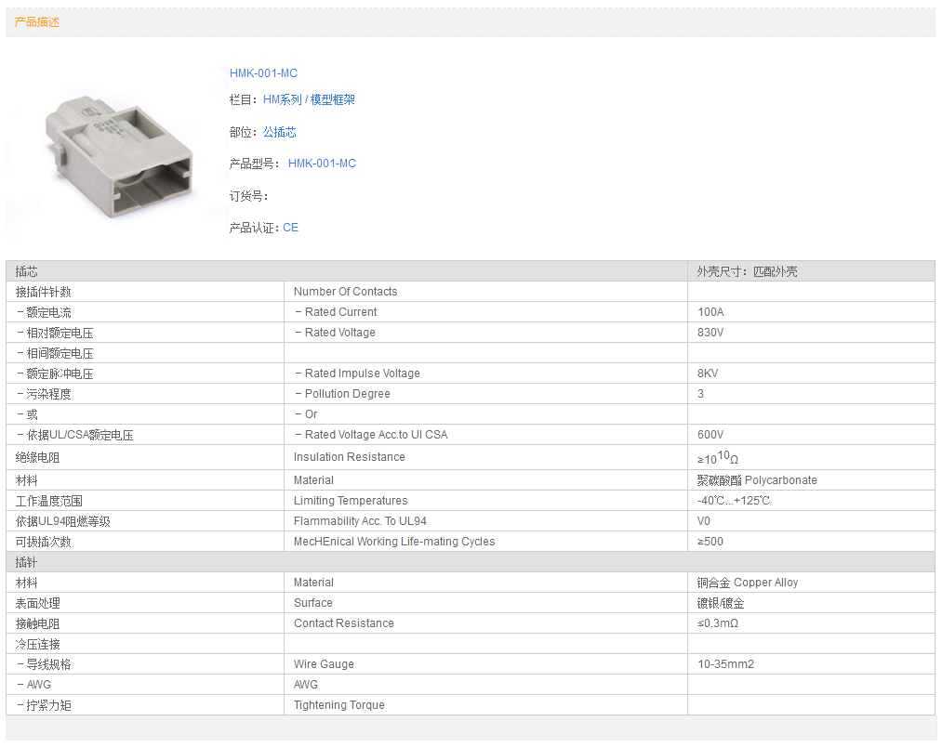This screenshot has height=747, width=942.
Task: Click the 聚碳酸酯 Polycarbonate material value
Action: pyautogui.click(x=757, y=480)
